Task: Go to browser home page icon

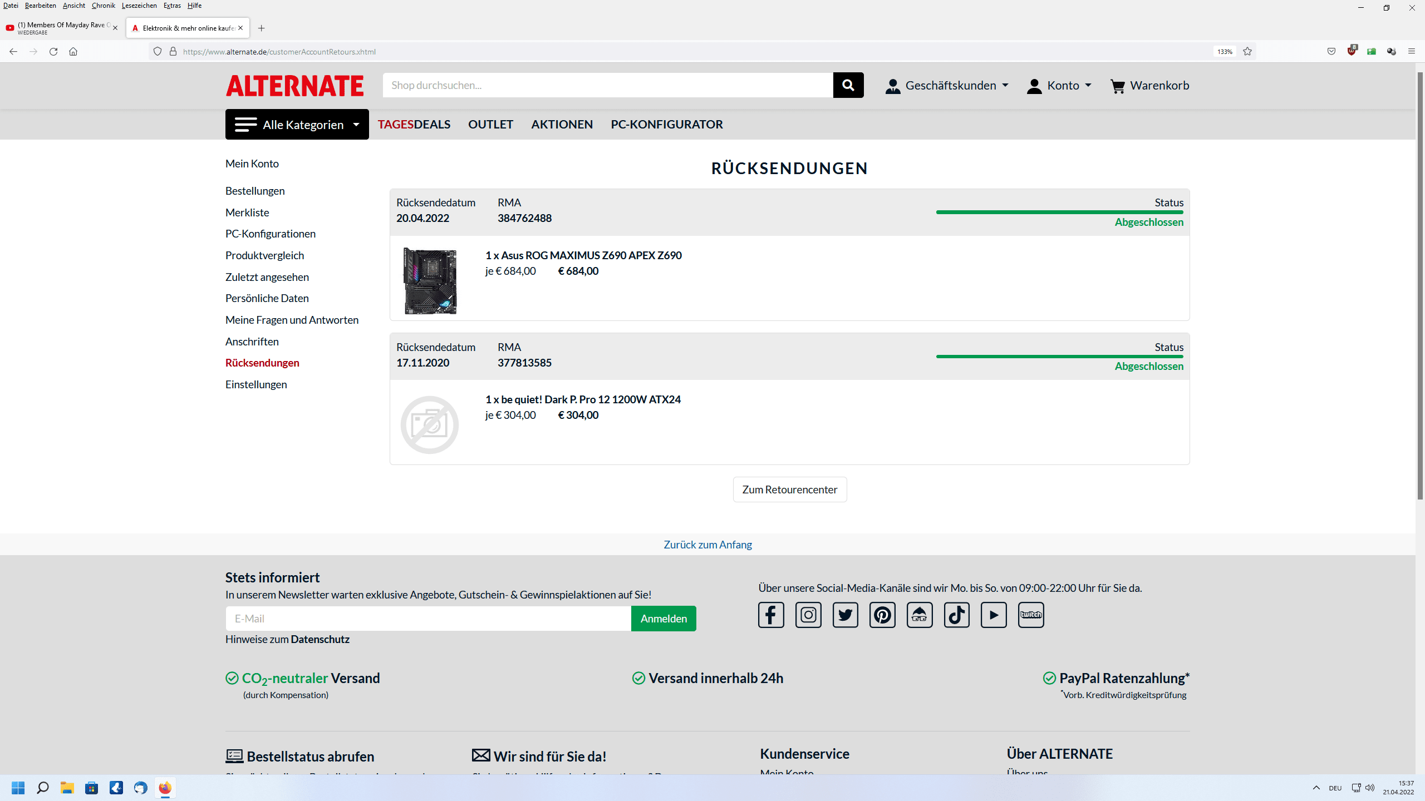Action: click(73, 52)
